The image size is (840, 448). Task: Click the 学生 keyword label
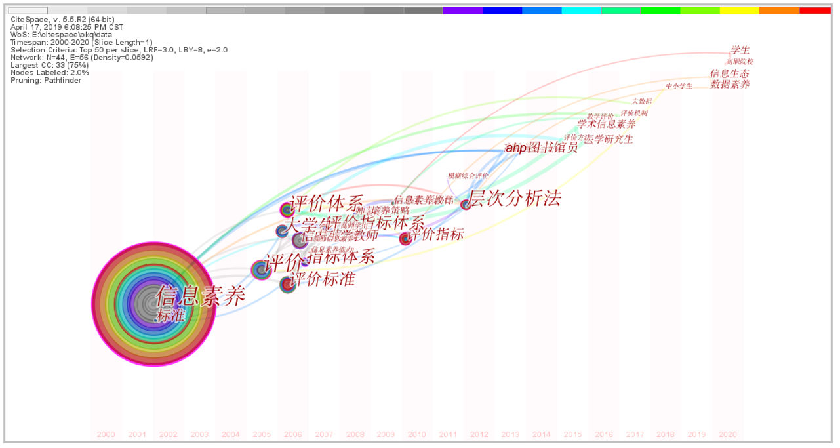[x=740, y=50]
